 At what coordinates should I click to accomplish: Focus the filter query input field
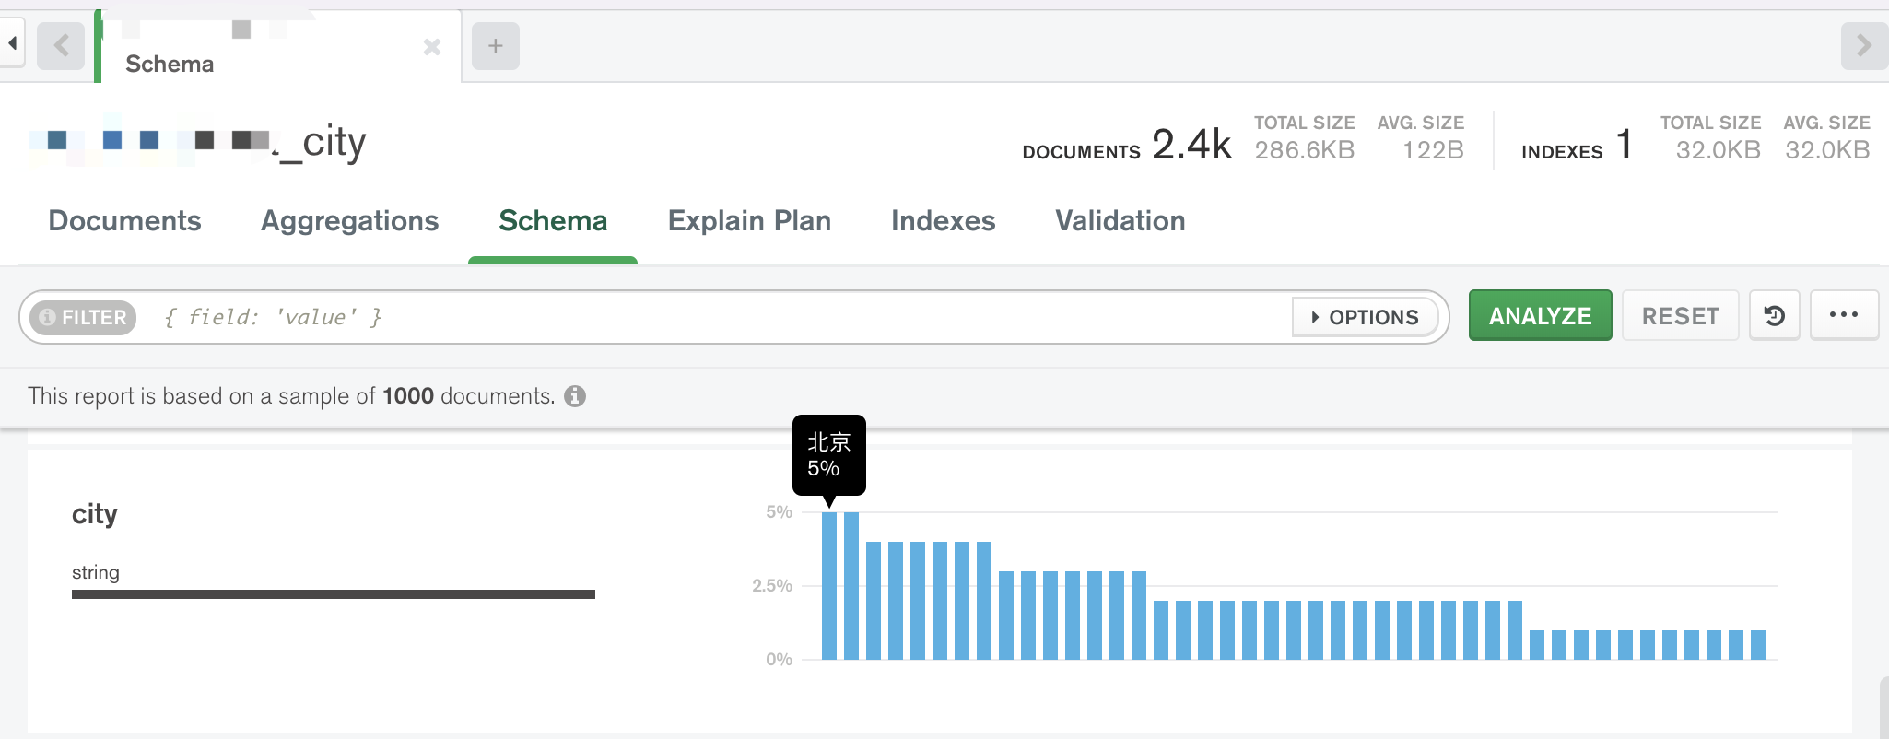(719, 317)
